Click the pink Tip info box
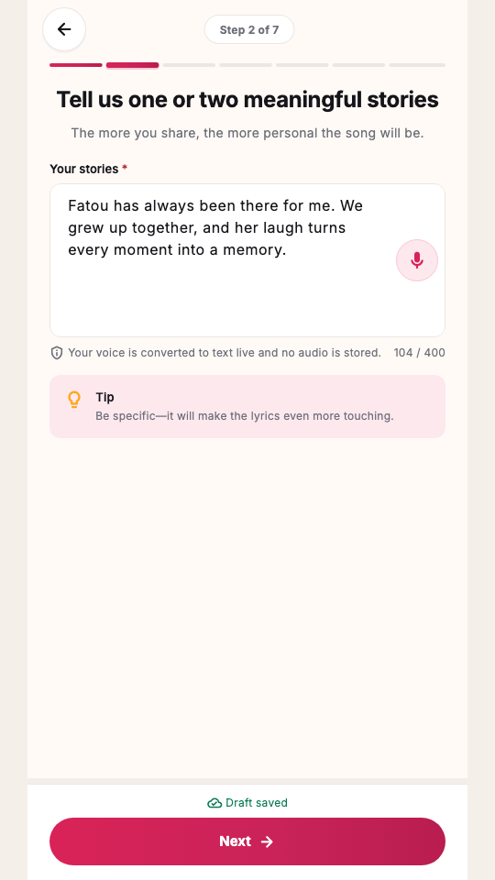This screenshot has height=880, width=495. click(247, 406)
